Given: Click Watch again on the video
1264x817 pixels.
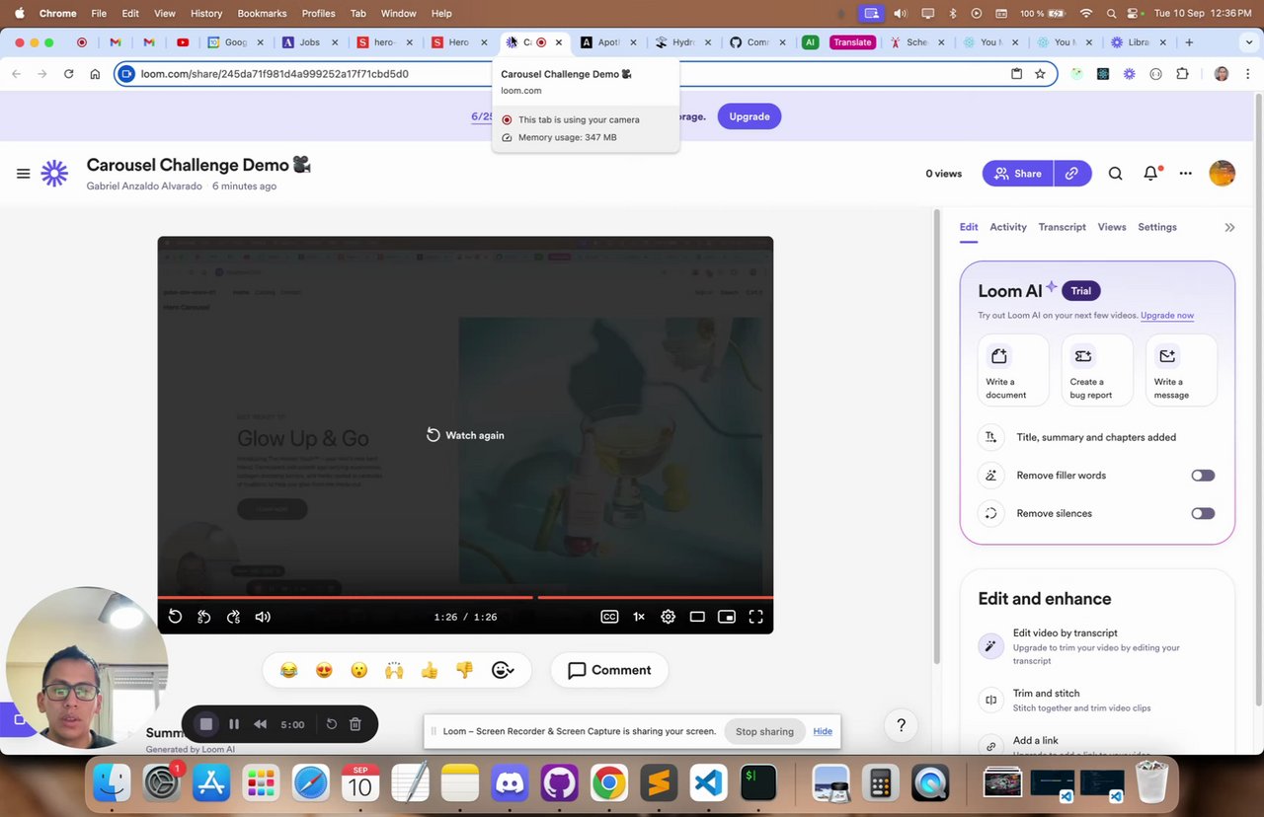Looking at the screenshot, I should pos(465,435).
